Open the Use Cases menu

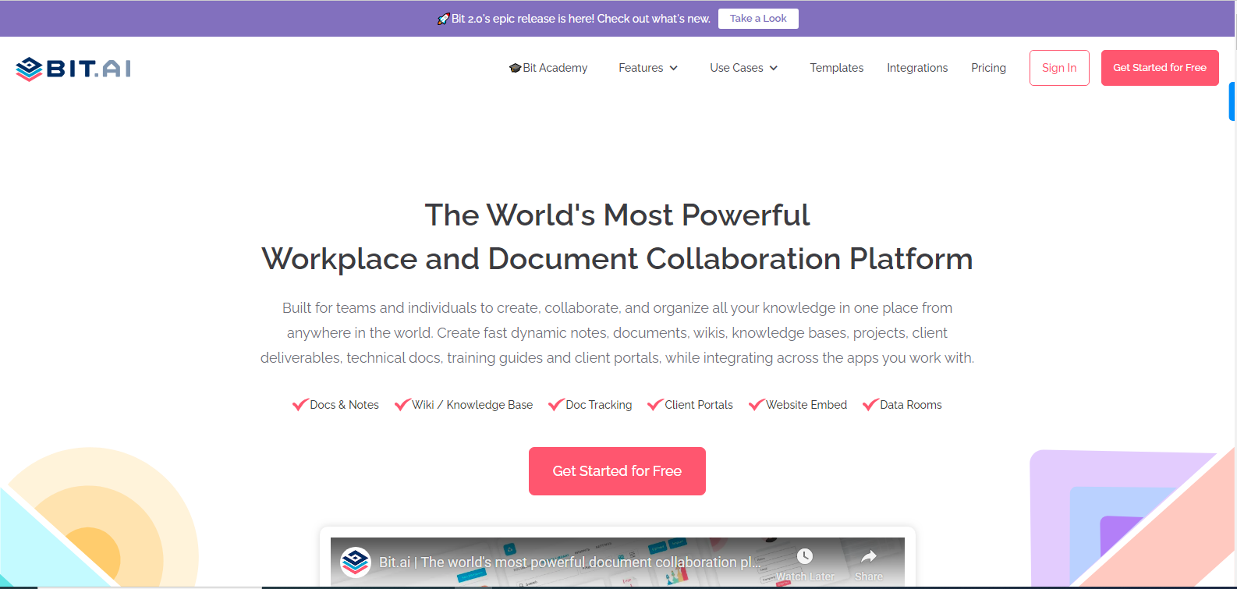(744, 68)
